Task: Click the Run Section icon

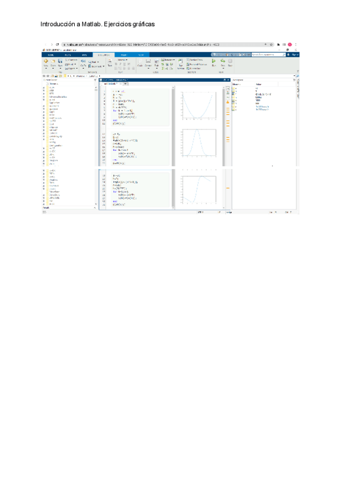Action: (x=180, y=62)
